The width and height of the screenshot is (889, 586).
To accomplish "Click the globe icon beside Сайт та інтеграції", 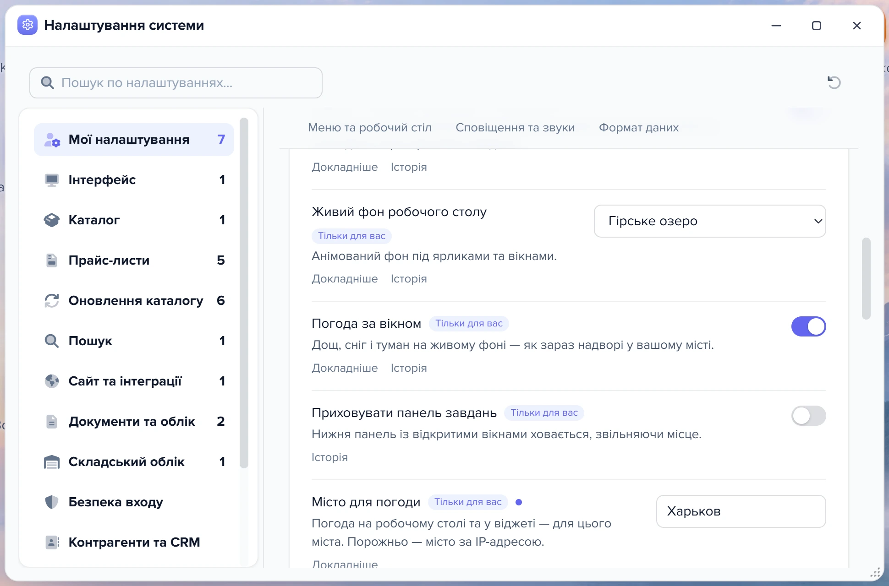I will tap(52, 381).
